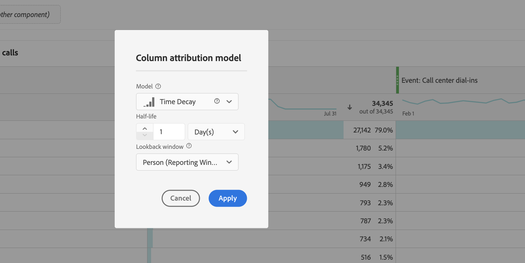Viewport: 525px width, 263px height.
Task: Click the Event: Call center dial-ins column header
Action: pos(439,80)
